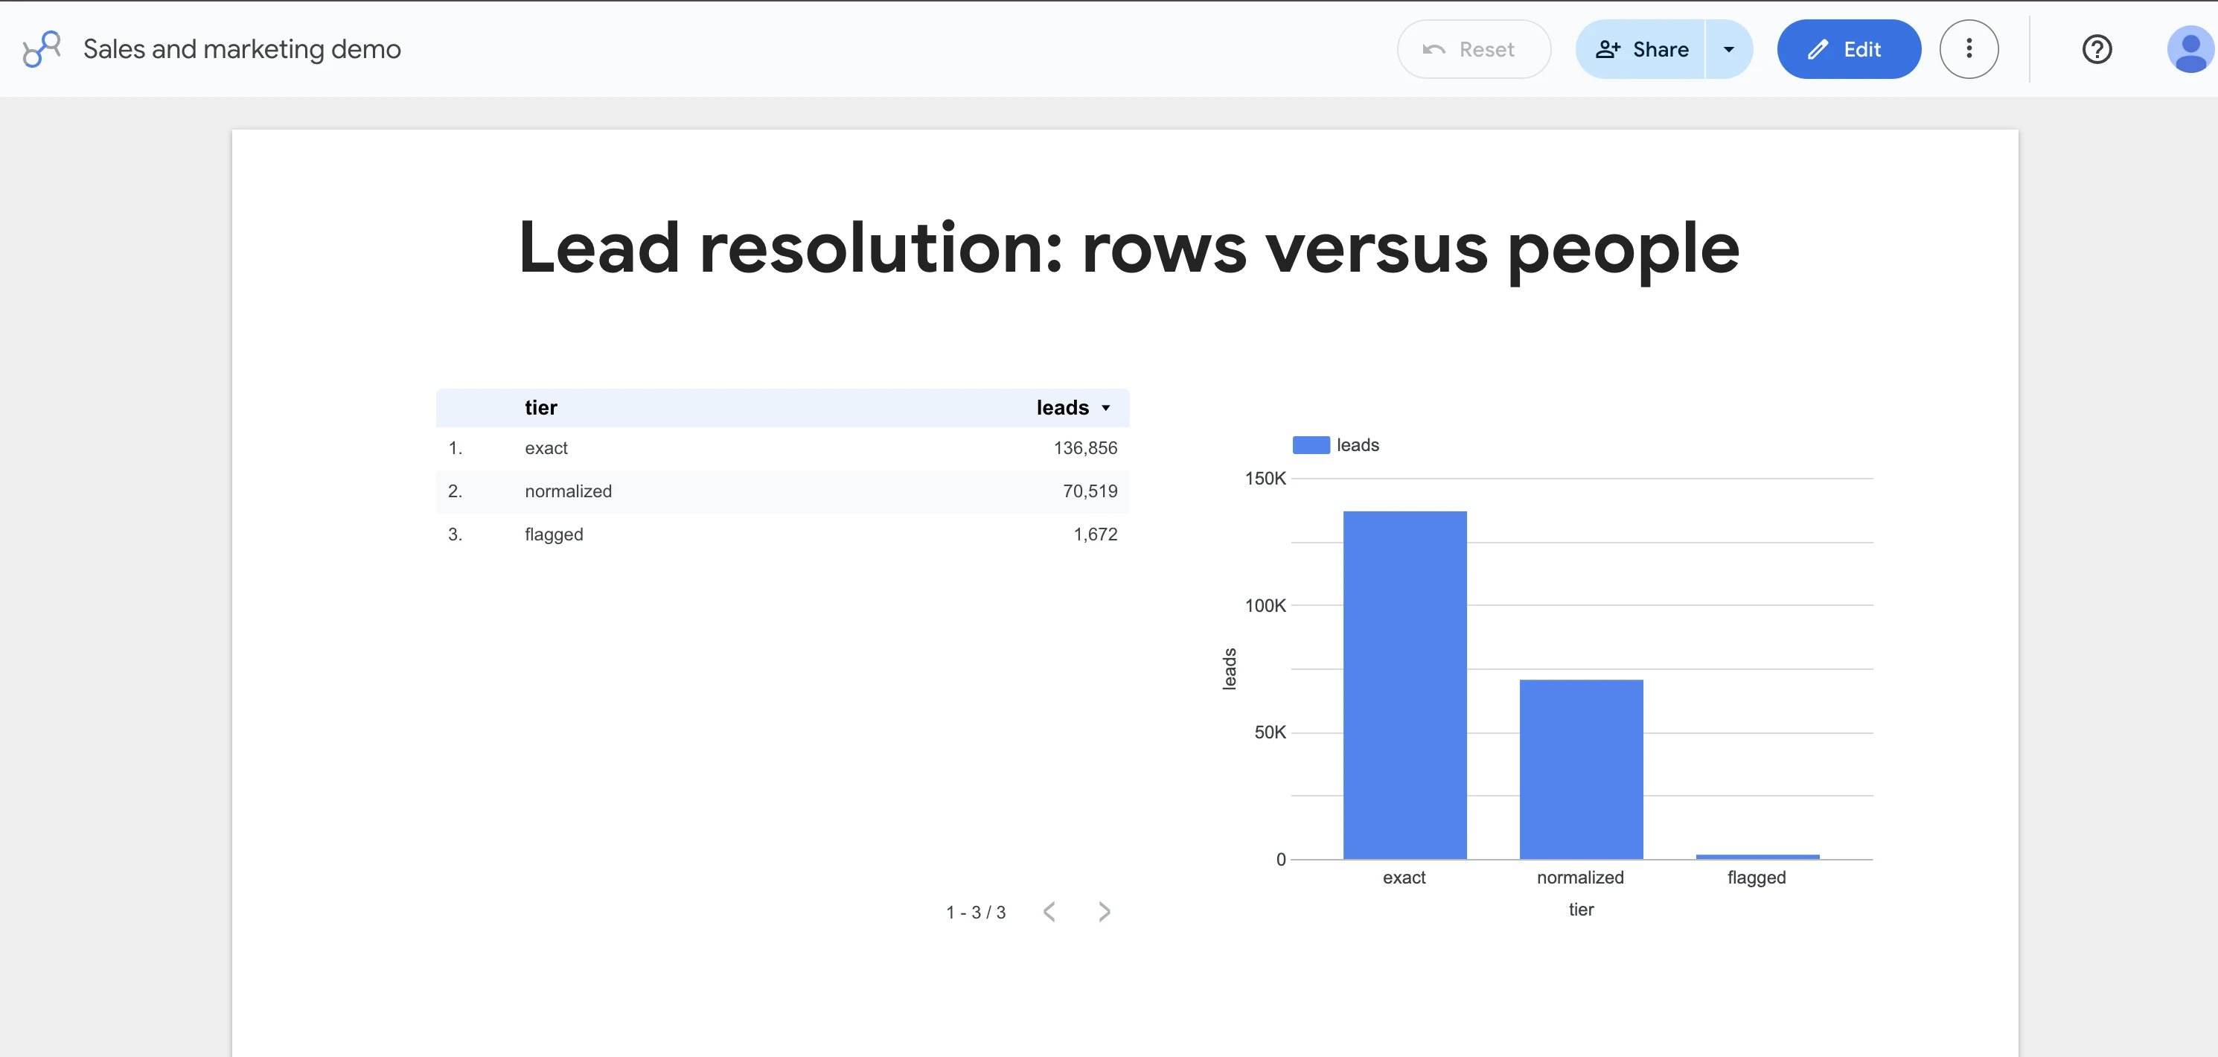The image size is (2218, 1057).
Task: Click the 100K y-axis label
Action: tap(1265, 606)
